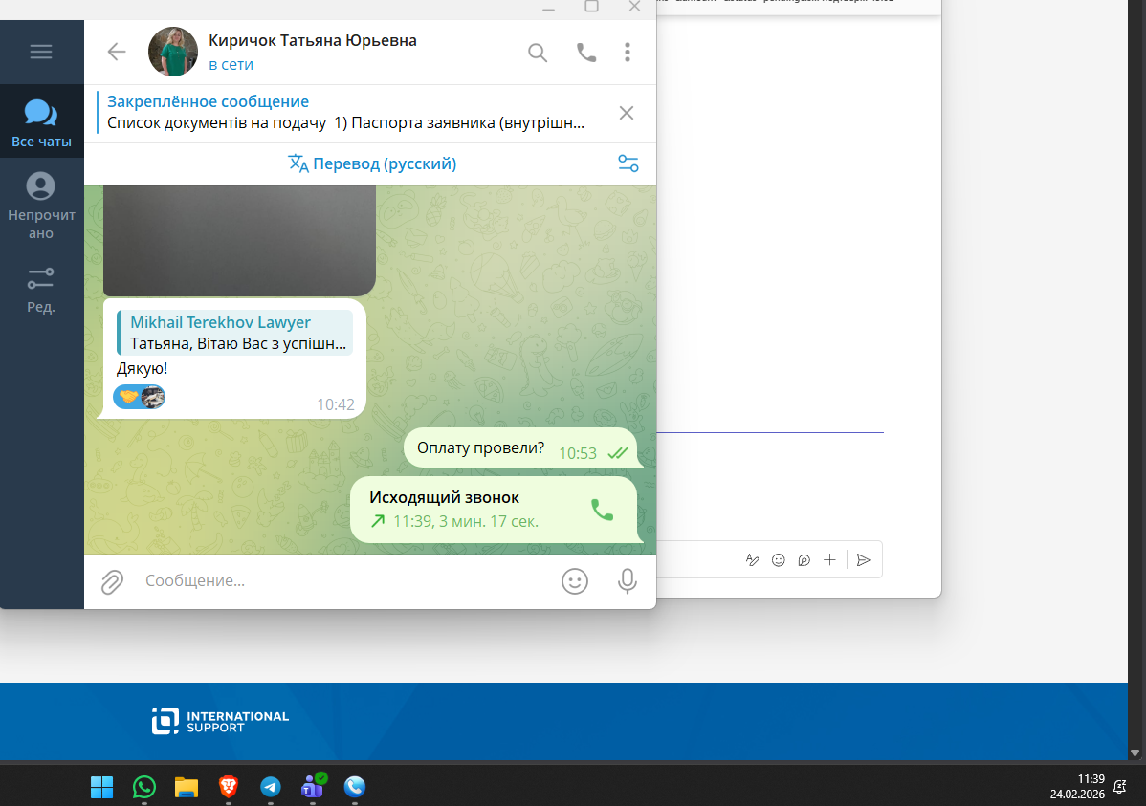
Task: Open File Explorer from the taskbar
Action: point(187,787)
